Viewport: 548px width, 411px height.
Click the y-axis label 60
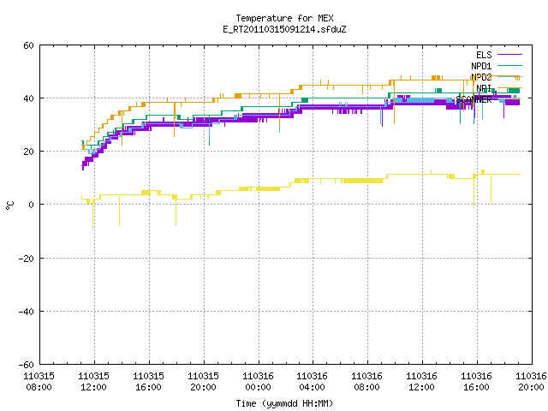click(28, 45)
